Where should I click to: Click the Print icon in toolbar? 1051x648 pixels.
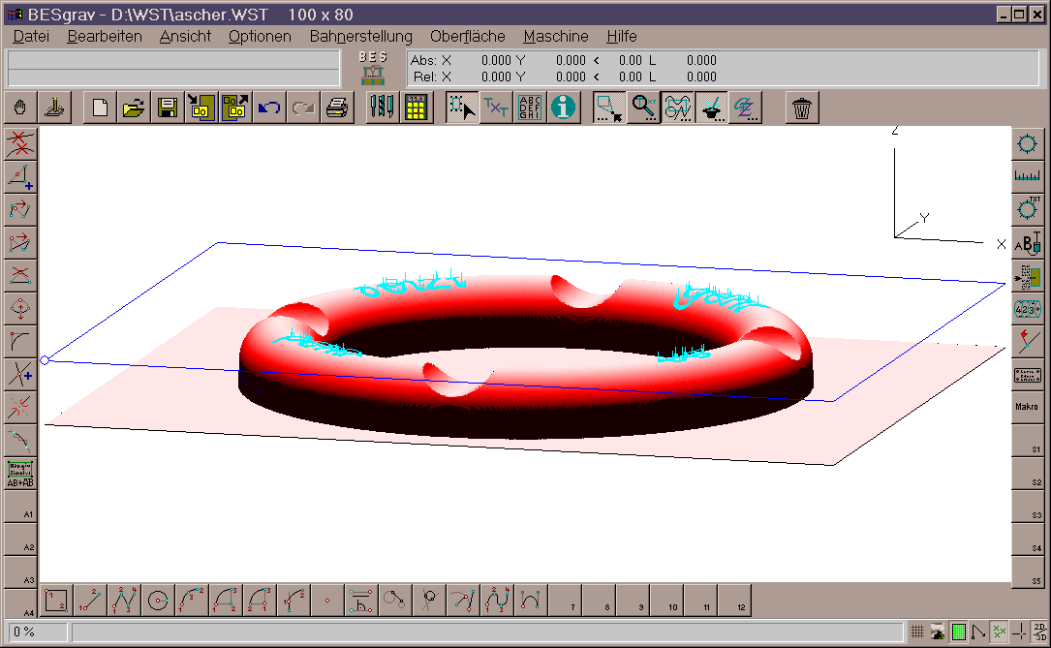pos(336,108)
